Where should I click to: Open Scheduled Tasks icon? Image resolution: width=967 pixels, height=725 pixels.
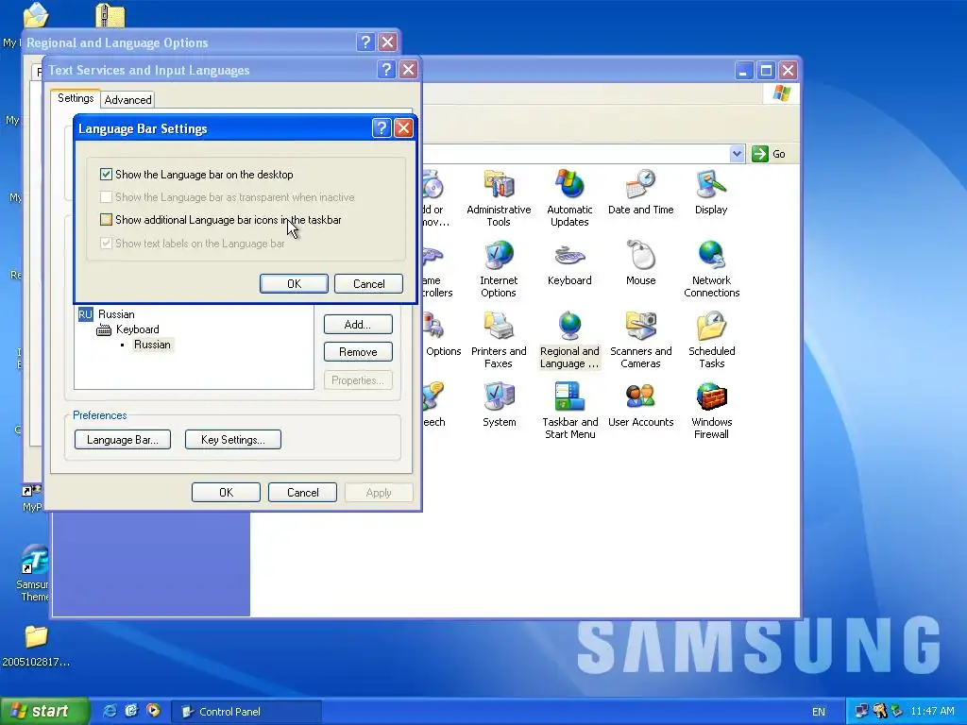click(x=711, y=340)
